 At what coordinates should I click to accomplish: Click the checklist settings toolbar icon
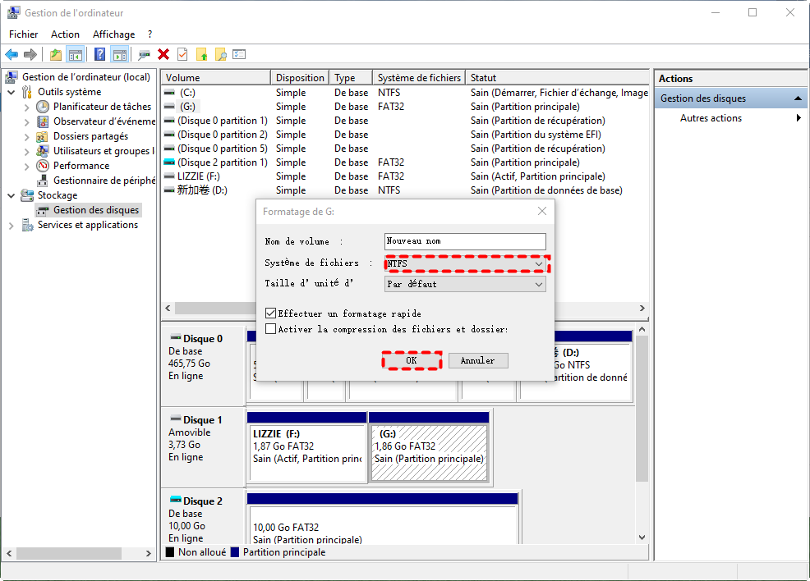pyautogui.click(x=239, y=54)
